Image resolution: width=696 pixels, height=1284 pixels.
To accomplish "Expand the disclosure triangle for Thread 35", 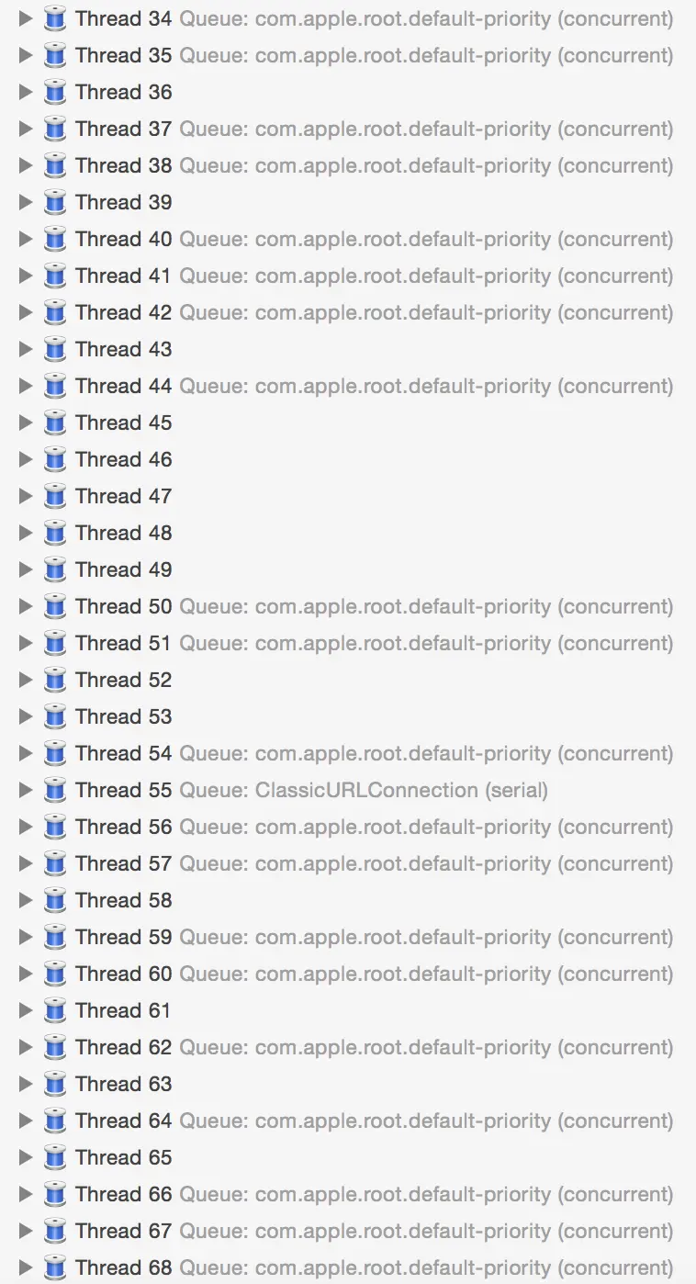I will (x=25, y=55).
